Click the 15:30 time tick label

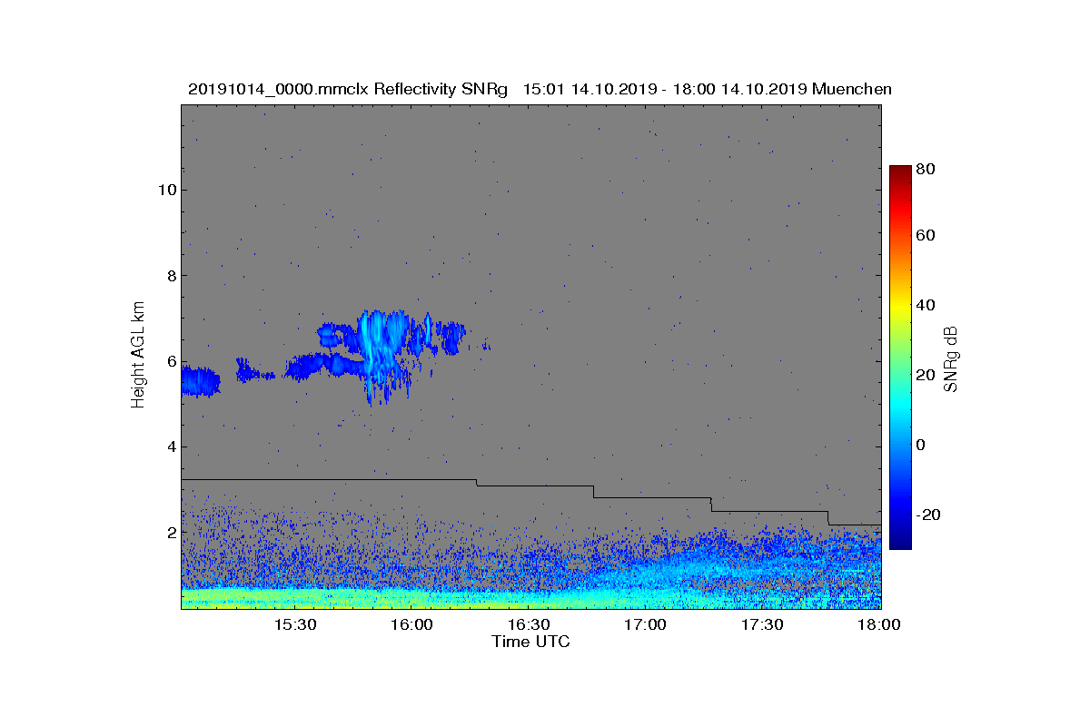(295, 624)
